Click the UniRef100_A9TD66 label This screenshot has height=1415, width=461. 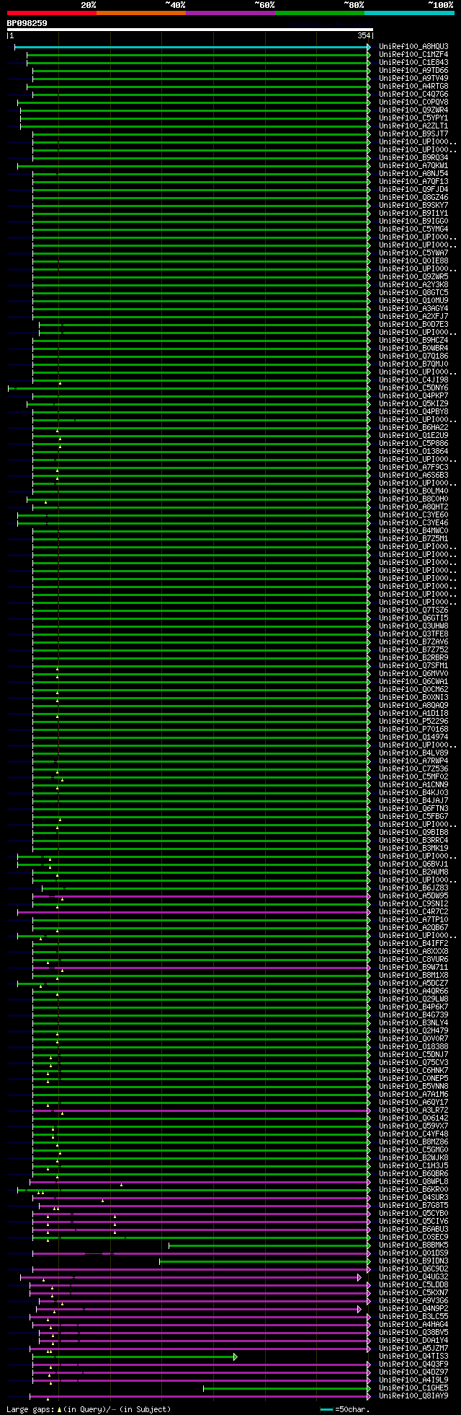(x=413, y=70)
